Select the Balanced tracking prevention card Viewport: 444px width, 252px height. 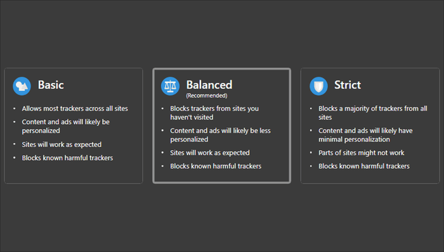click(222, 126)
